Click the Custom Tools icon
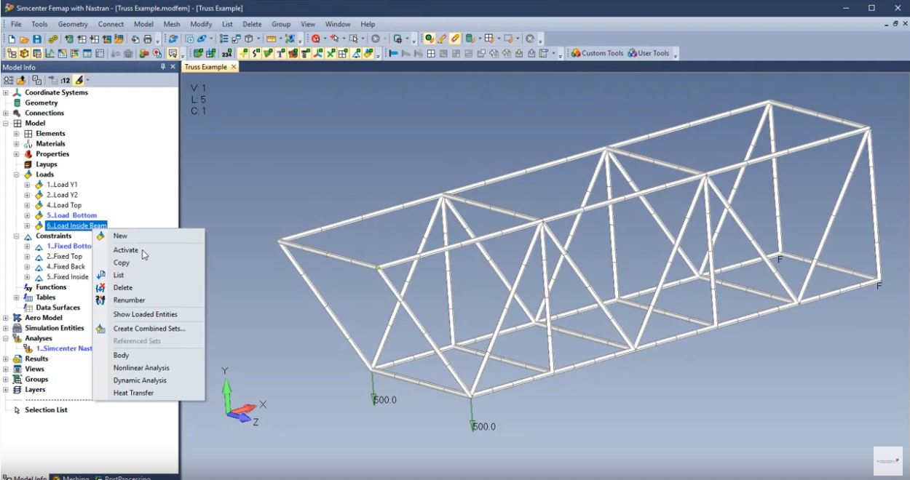The width and height of the screenshot is (910, 480). pyautogui.click(x=576, y=53)
